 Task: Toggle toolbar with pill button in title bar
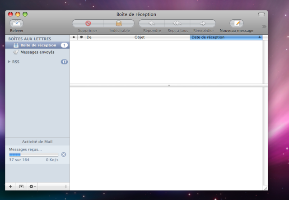pyautogui.click(x=261, y=14)
